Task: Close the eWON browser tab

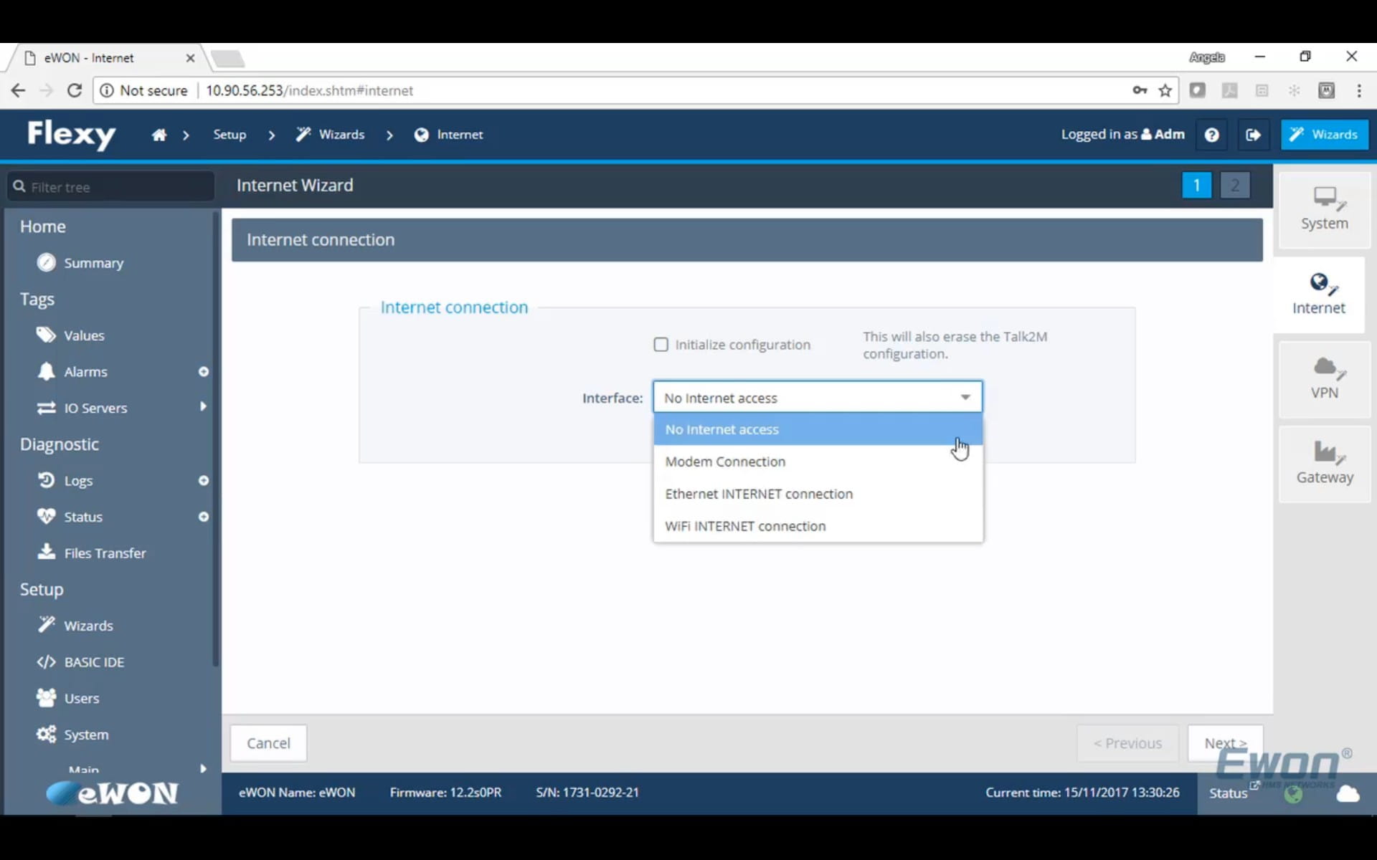Action: pyautogui.click(x=190, y=58)
